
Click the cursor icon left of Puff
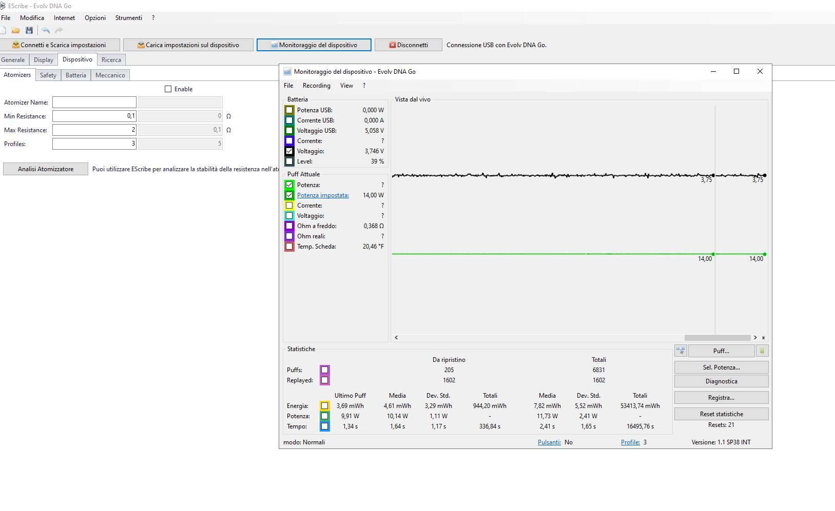681,351
